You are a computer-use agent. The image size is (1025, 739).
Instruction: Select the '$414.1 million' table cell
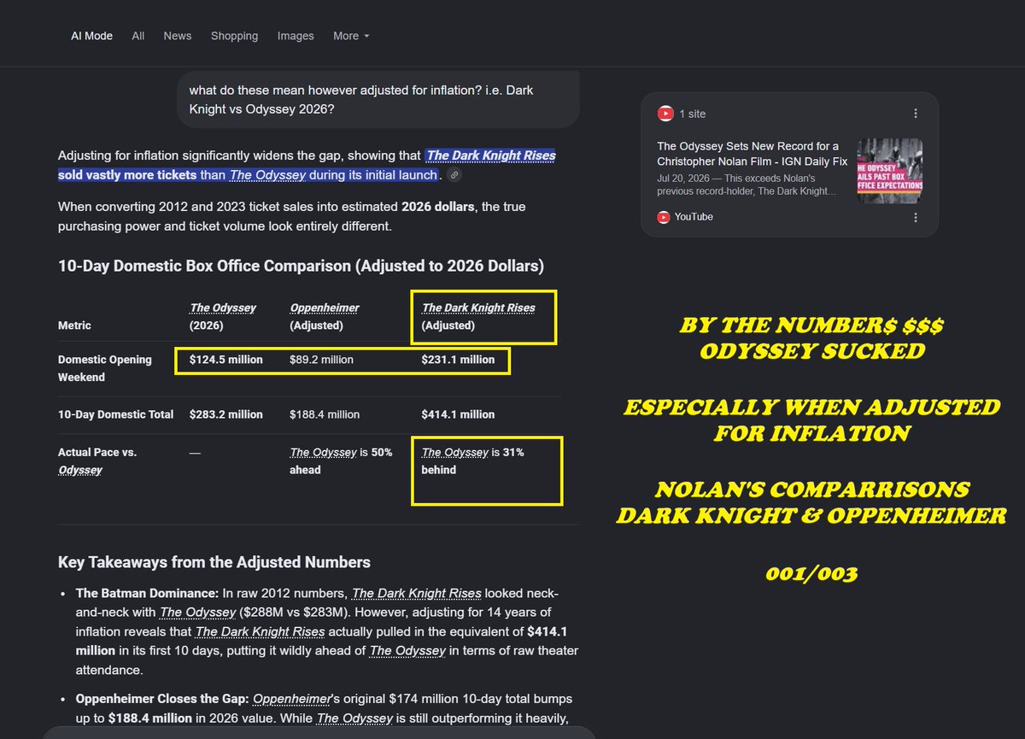[458, 414]
